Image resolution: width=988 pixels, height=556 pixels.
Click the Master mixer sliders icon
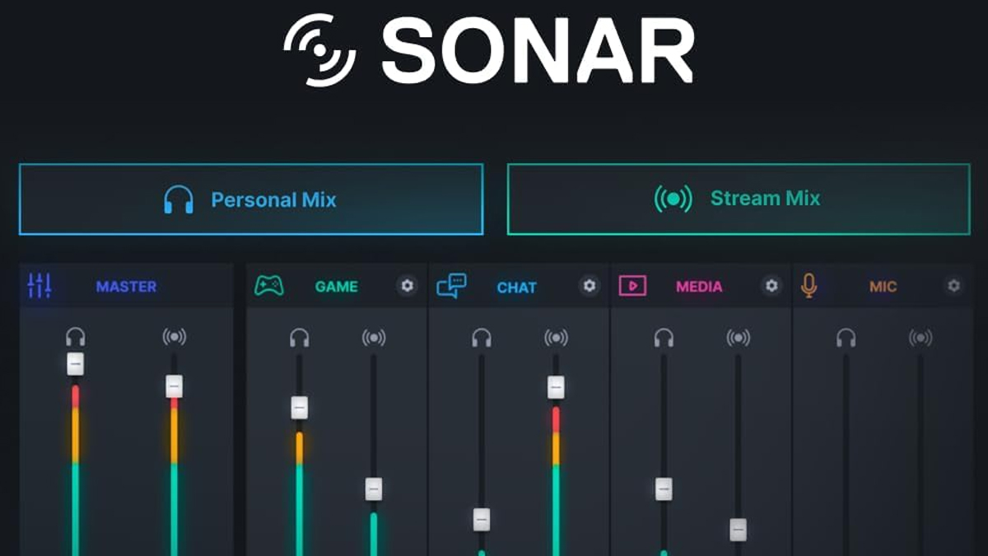40,286
